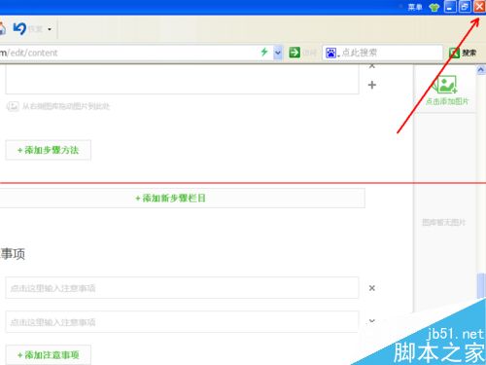Click the green go arrow button
486x365 pixels.
(295, 53)
